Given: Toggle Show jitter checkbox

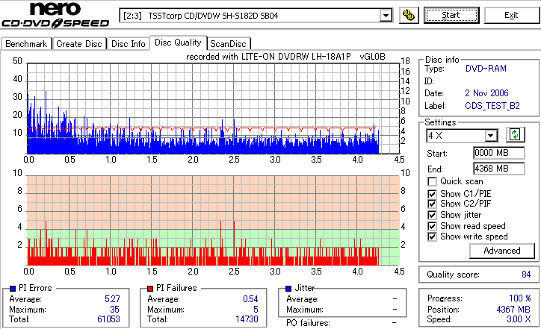Looking at the screenshot, I should (432, 215).
